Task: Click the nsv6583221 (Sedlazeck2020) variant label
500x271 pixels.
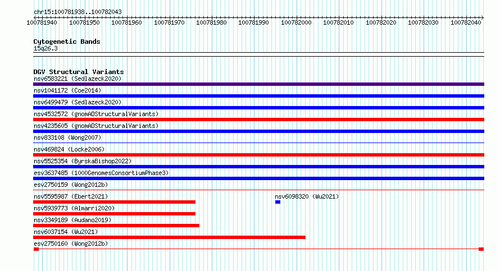Action: point(78,79)
